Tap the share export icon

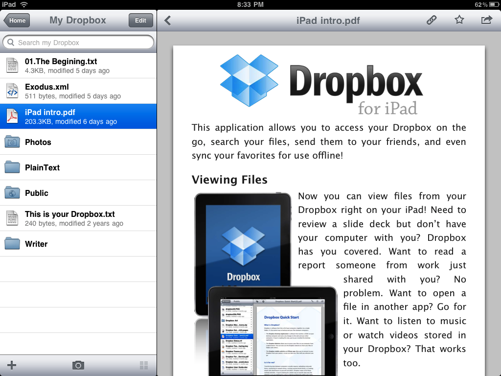coord(487,20)
